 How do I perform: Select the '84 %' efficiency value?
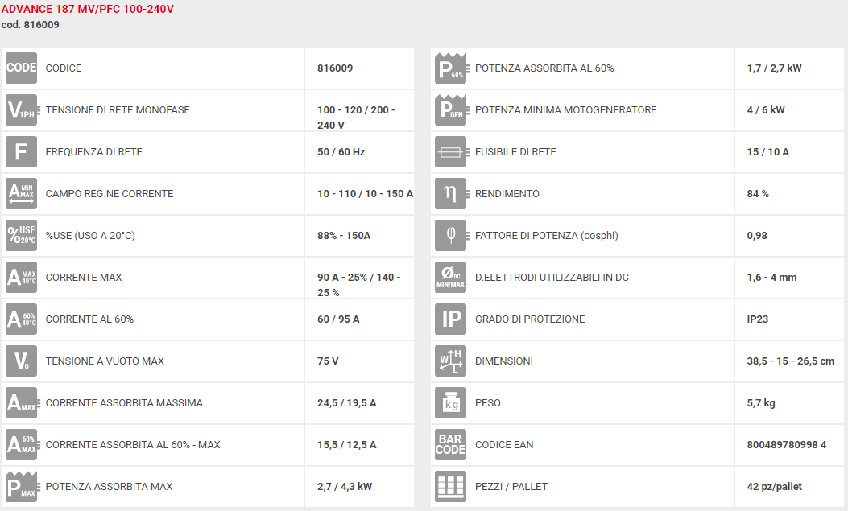click(x=758, y=194)
